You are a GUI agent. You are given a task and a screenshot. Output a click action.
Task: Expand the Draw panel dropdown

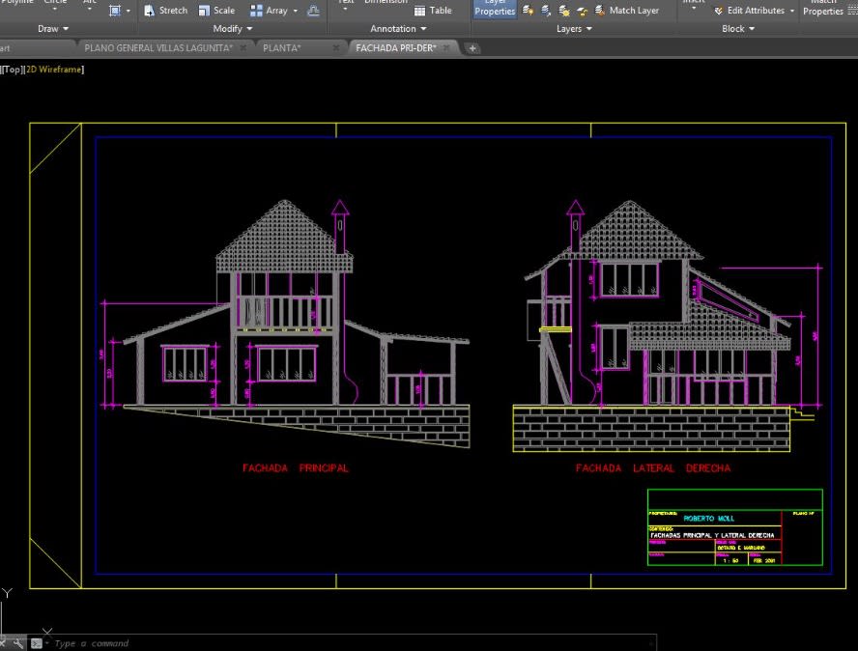coord(53,28)
